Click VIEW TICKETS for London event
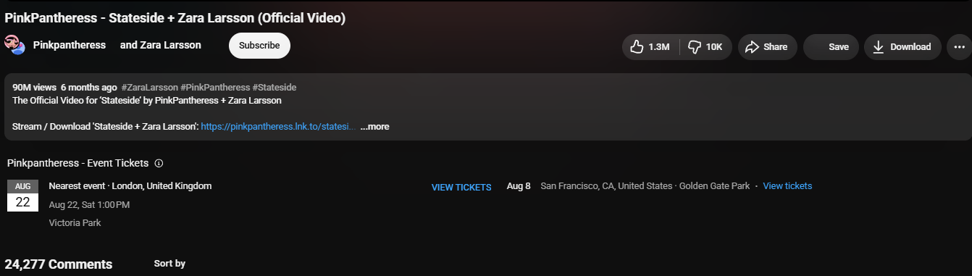The image size is (972, 276). [x=461, y=188]
